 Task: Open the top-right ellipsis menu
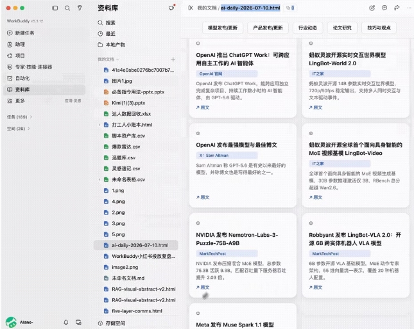click(x=409, y=8)
